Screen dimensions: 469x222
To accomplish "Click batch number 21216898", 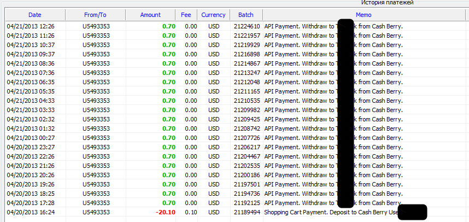I will (x=247, y=54).
